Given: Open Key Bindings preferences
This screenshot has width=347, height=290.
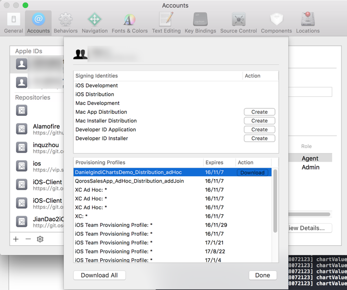Looking at the screenshot, I should pyautogui.click(x=200, y=23).
